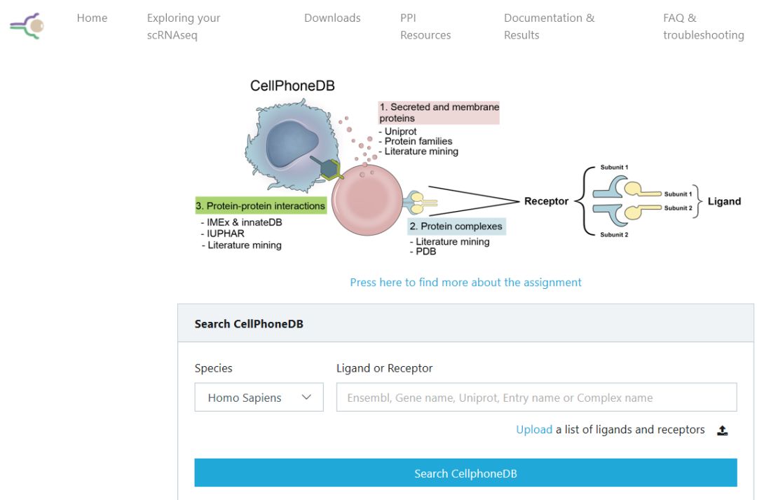Go to the Downloads page
Screen dimensions: 757x500
tap(332, 18)
